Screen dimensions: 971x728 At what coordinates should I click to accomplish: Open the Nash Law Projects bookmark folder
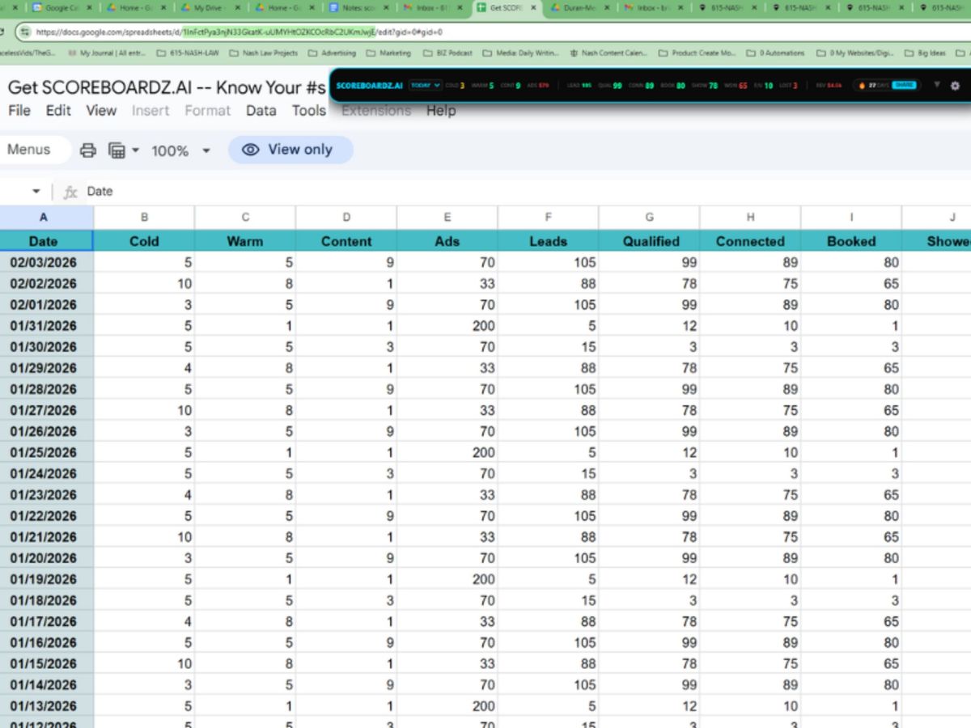(264, 53)
